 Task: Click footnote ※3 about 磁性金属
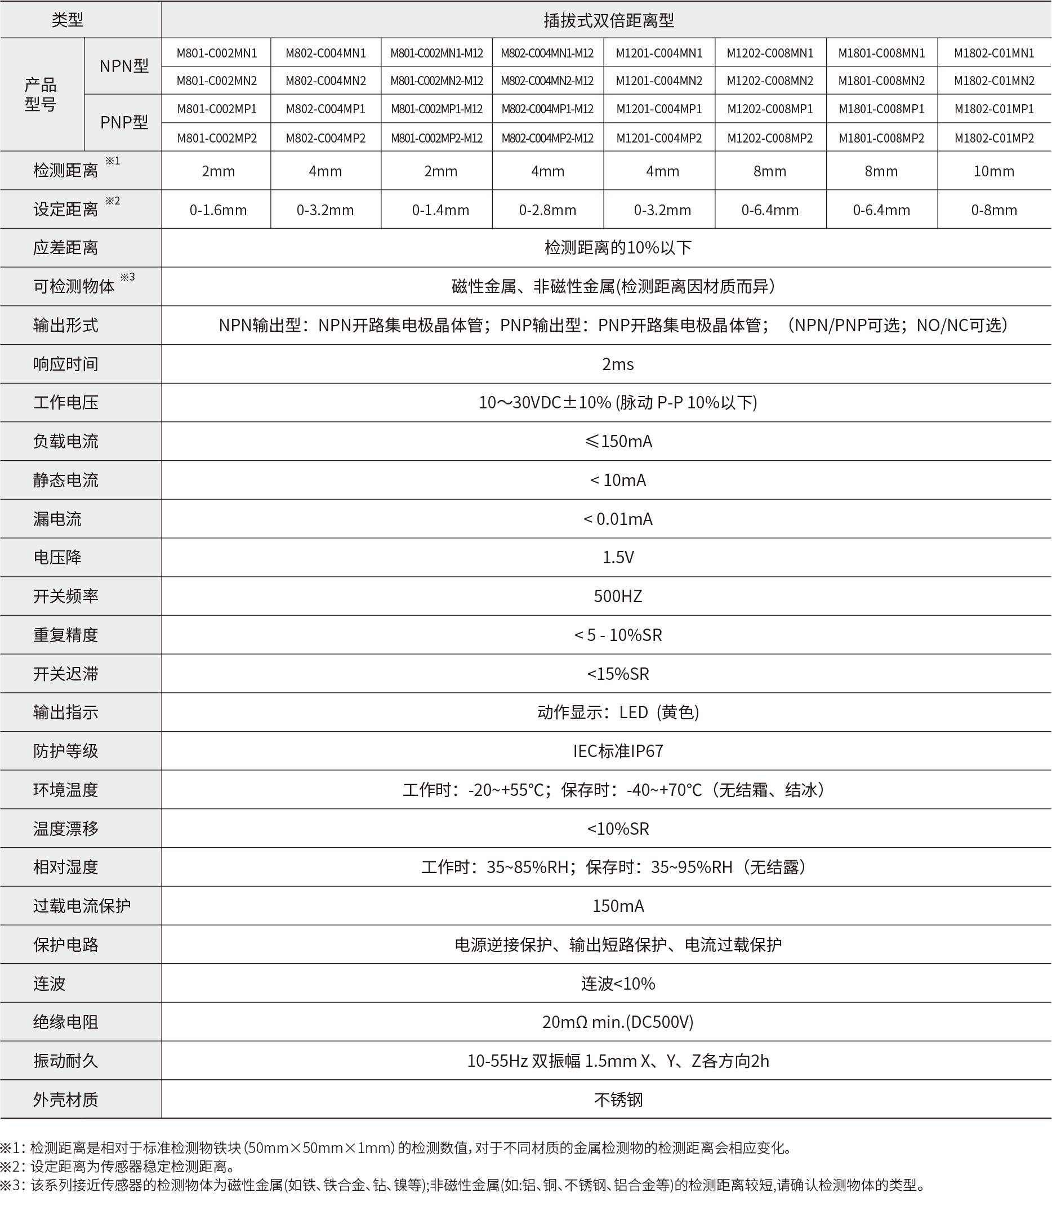(x=462, y=1186)
